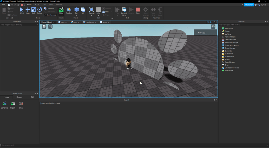
Task: Stop the running test session
Action: 138,11
